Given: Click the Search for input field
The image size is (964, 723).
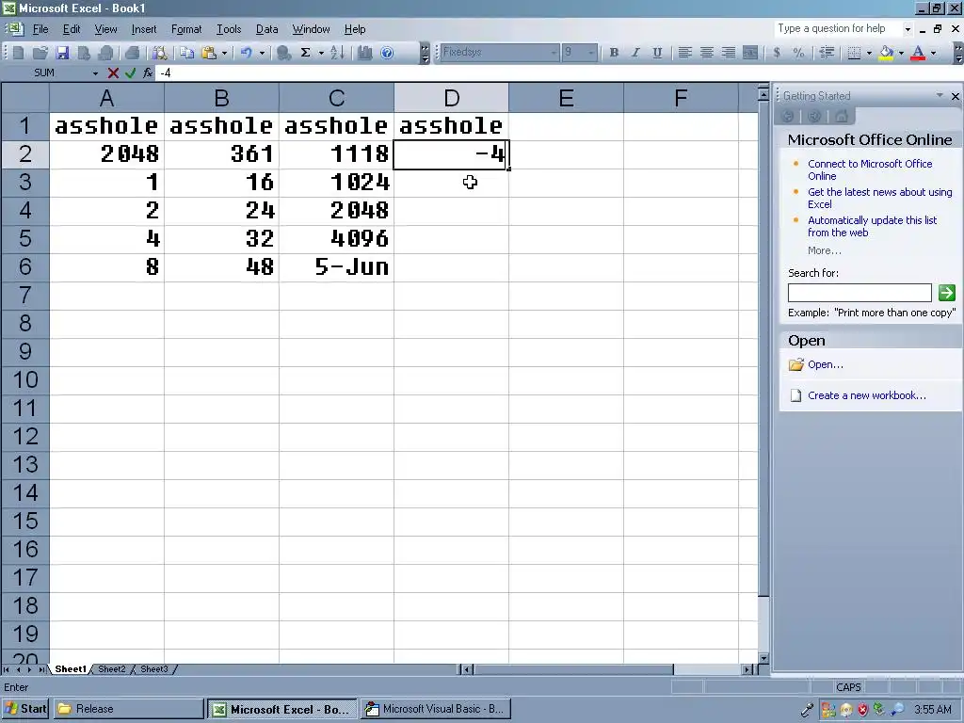Looking at the screenshot, I should tap(860, 293).
